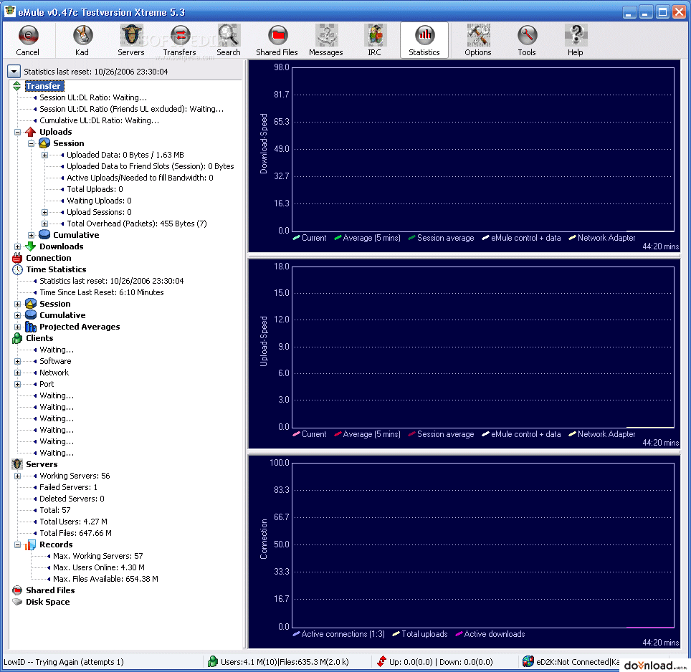Viewport: 691px width, 672px height.
Task: Click the Shared Files tree icon
Action: 17,590
